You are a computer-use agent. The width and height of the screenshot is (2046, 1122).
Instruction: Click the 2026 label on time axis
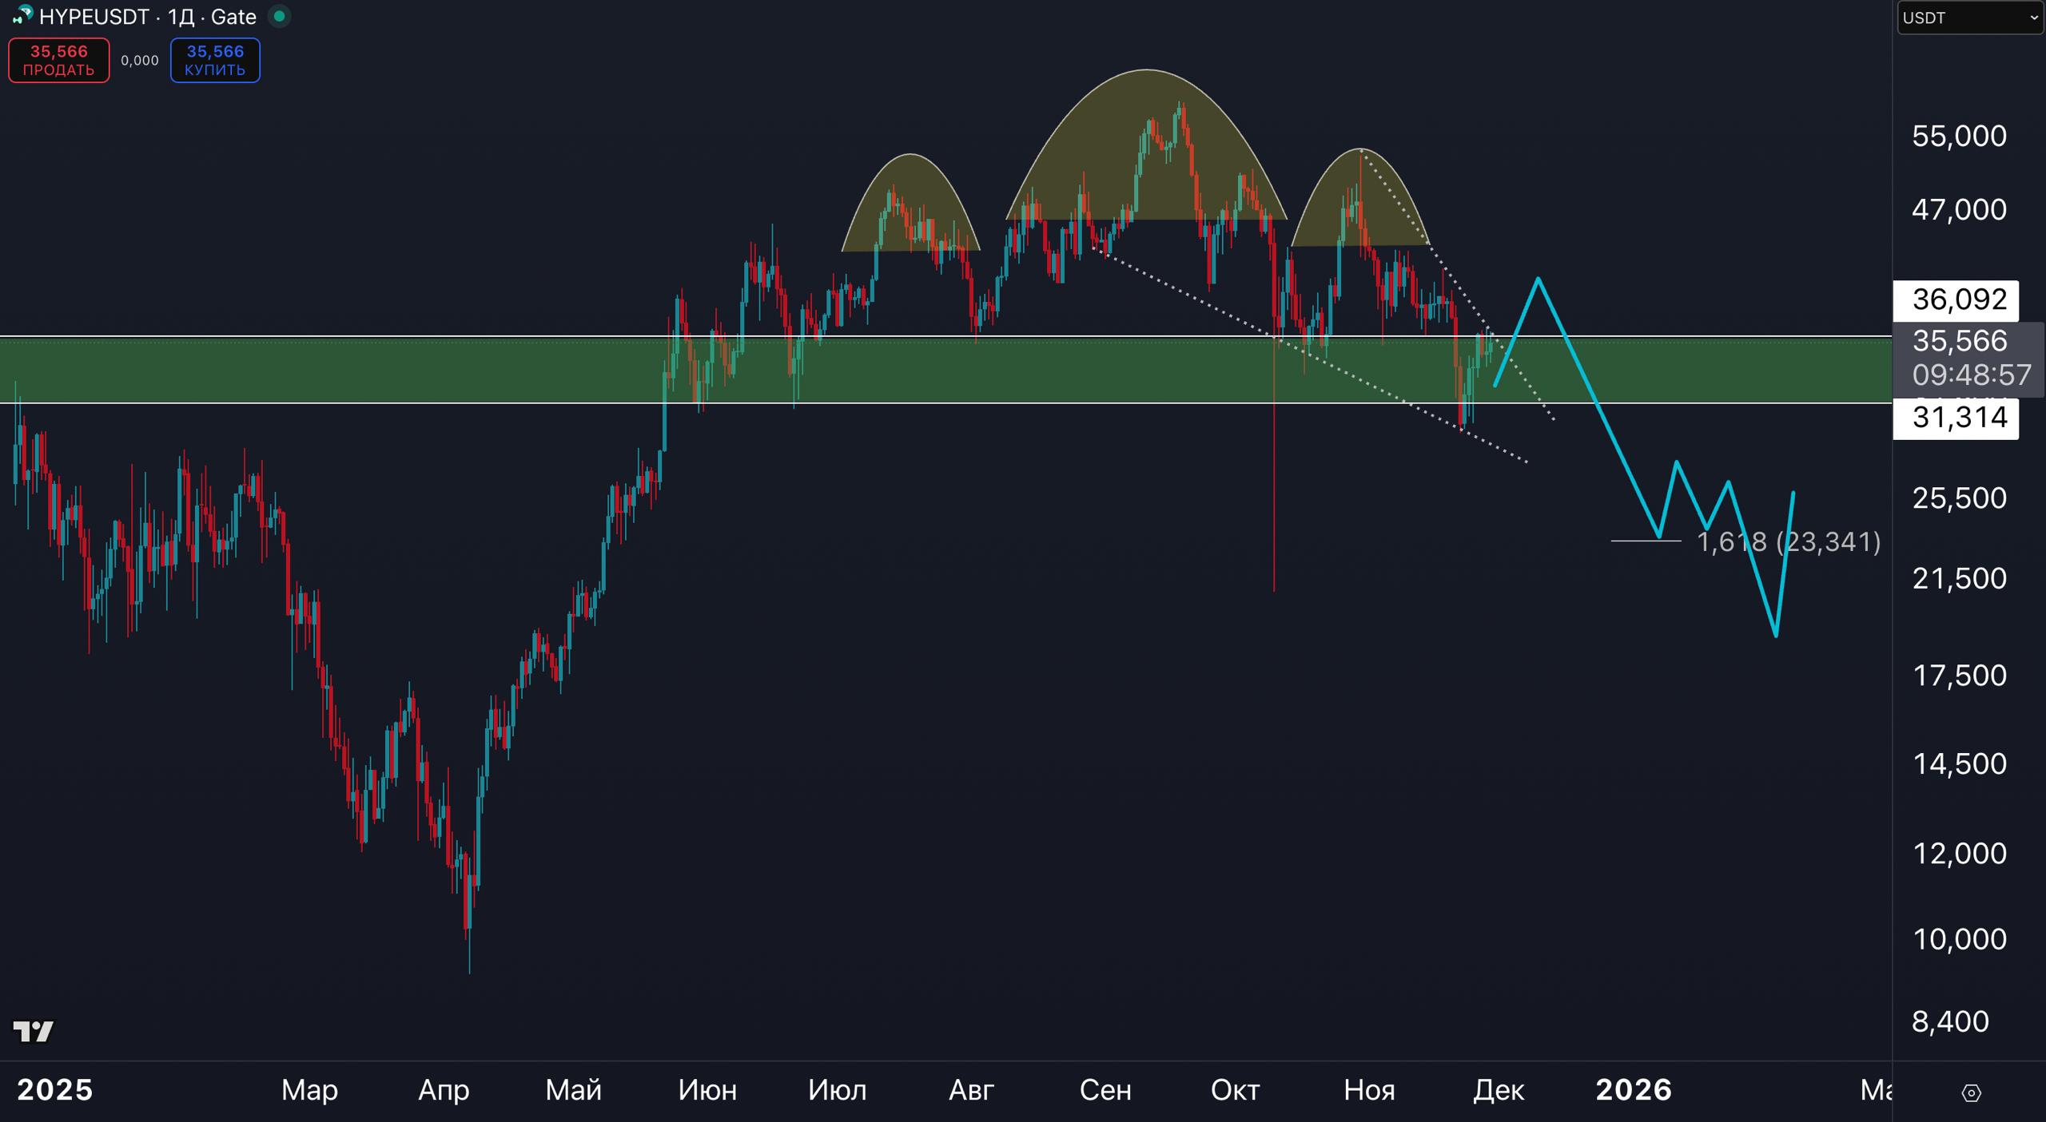1633,1090
